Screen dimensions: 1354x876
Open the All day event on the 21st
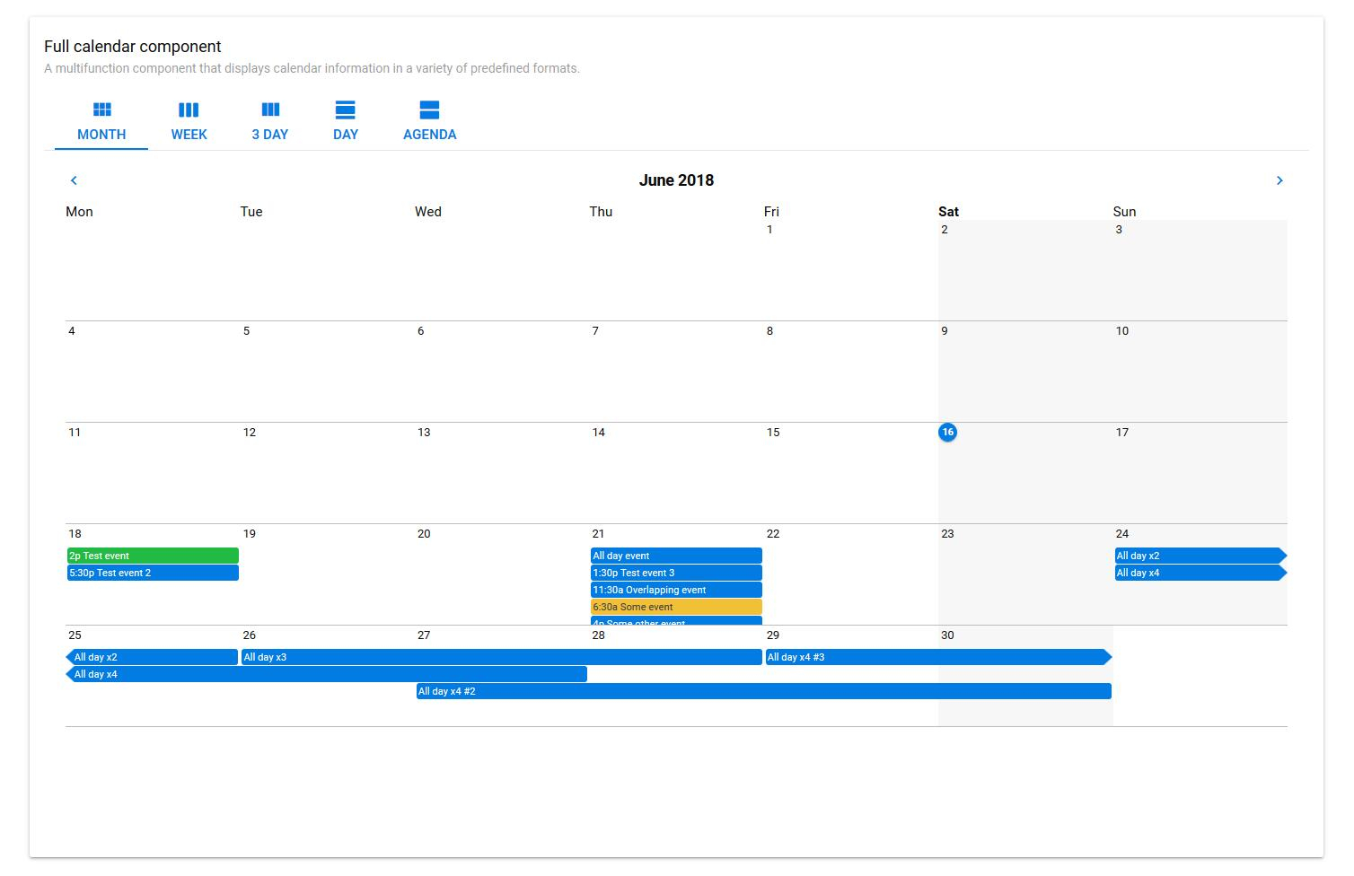click(676, 556)
